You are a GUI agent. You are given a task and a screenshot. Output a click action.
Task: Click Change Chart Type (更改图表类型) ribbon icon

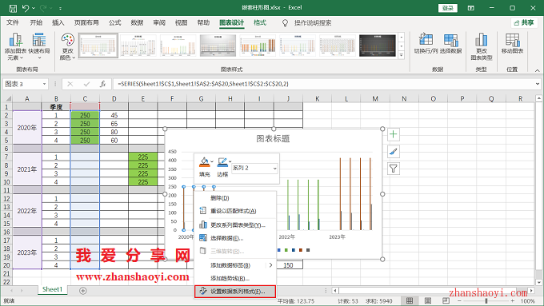[x=482, y=46]
